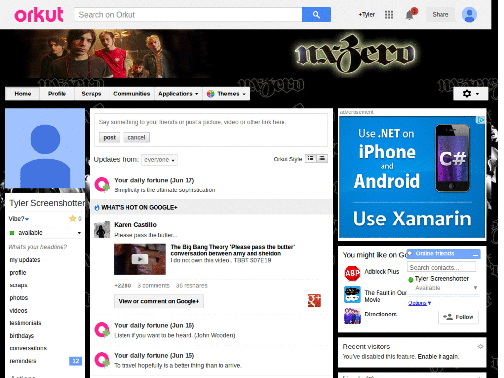This screenshot has height=378, width=504.
Task: Open the notifications bell
Action: pos(409,15)
